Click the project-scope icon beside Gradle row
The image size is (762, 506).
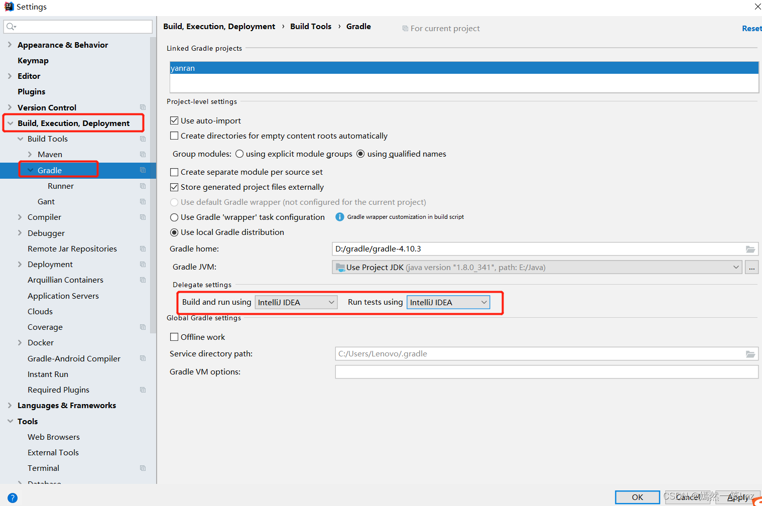(x=143, y=170)
